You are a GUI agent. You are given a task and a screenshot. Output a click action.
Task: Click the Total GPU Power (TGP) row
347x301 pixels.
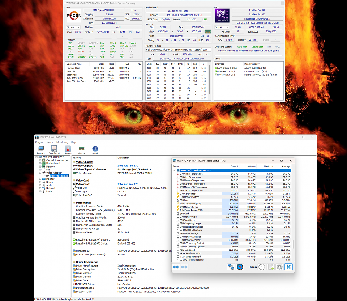pos(232,204)
